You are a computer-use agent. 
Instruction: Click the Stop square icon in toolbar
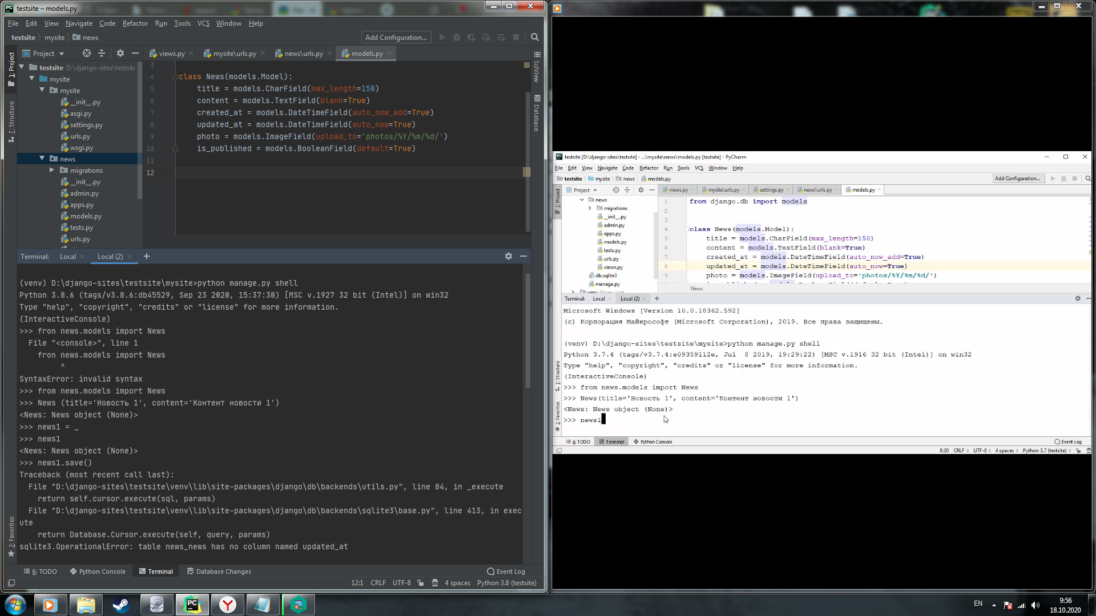coord(516,38)
